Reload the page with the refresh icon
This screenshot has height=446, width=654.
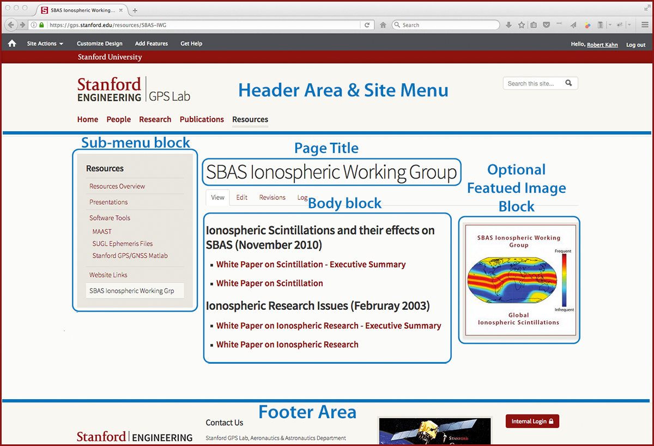(x=367, y=25)
